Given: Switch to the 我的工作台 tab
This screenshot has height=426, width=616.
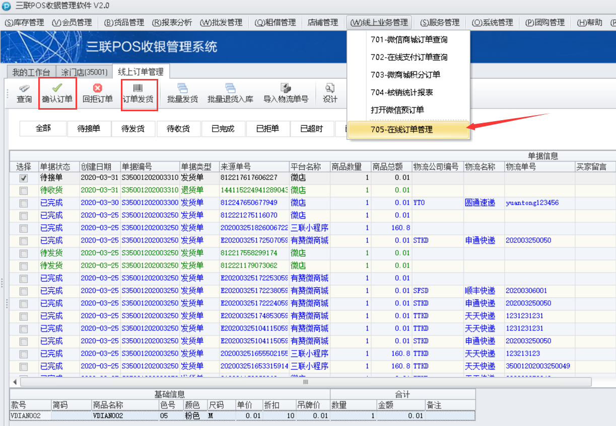Looking at the screenshot, I should pyautogui.click(x=31, y=72).
